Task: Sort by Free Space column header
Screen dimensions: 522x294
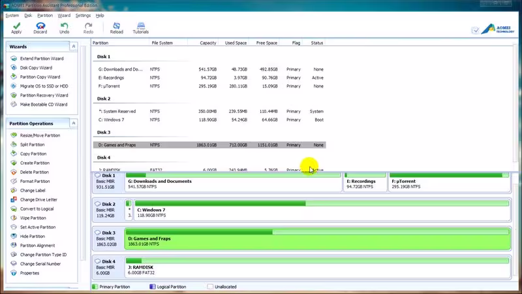Action: click(267, 42)
